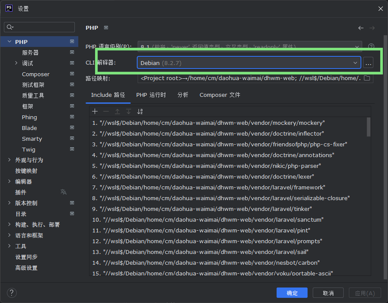Click the project-level icon next to PHP heading
388x303 pixels.
click(x=106, y=28)
